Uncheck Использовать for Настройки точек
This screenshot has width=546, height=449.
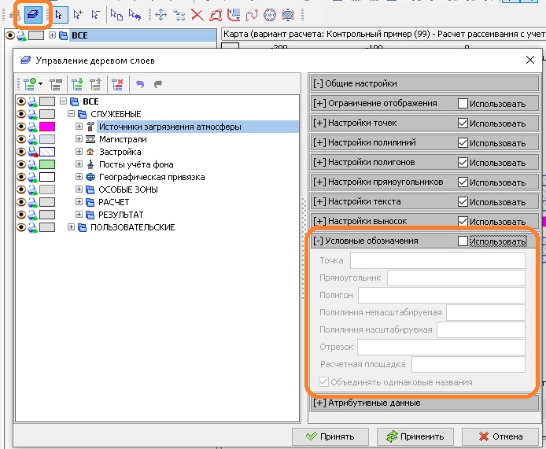[x=463, y=123]
